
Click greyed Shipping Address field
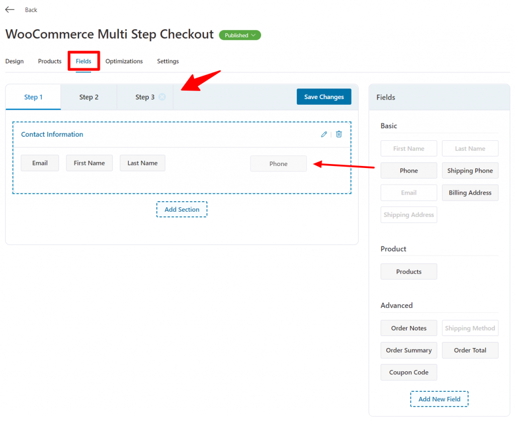pyautogui.click(x=409, y=214)
